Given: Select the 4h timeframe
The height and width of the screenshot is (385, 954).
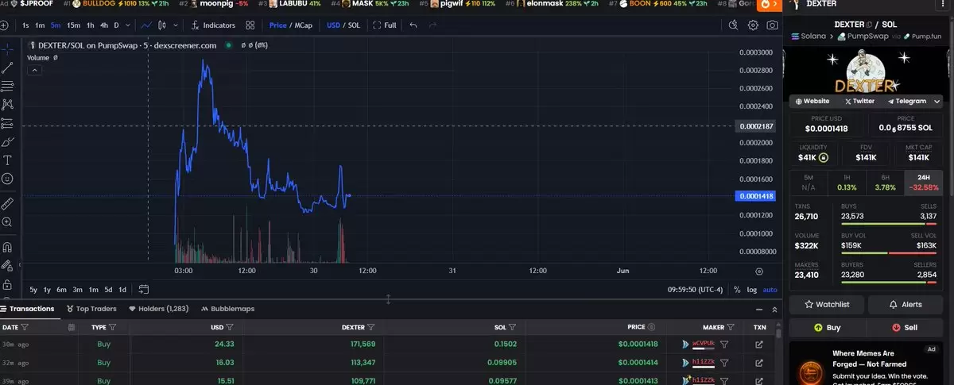Looking at the screenshot, I should [104, 25].
